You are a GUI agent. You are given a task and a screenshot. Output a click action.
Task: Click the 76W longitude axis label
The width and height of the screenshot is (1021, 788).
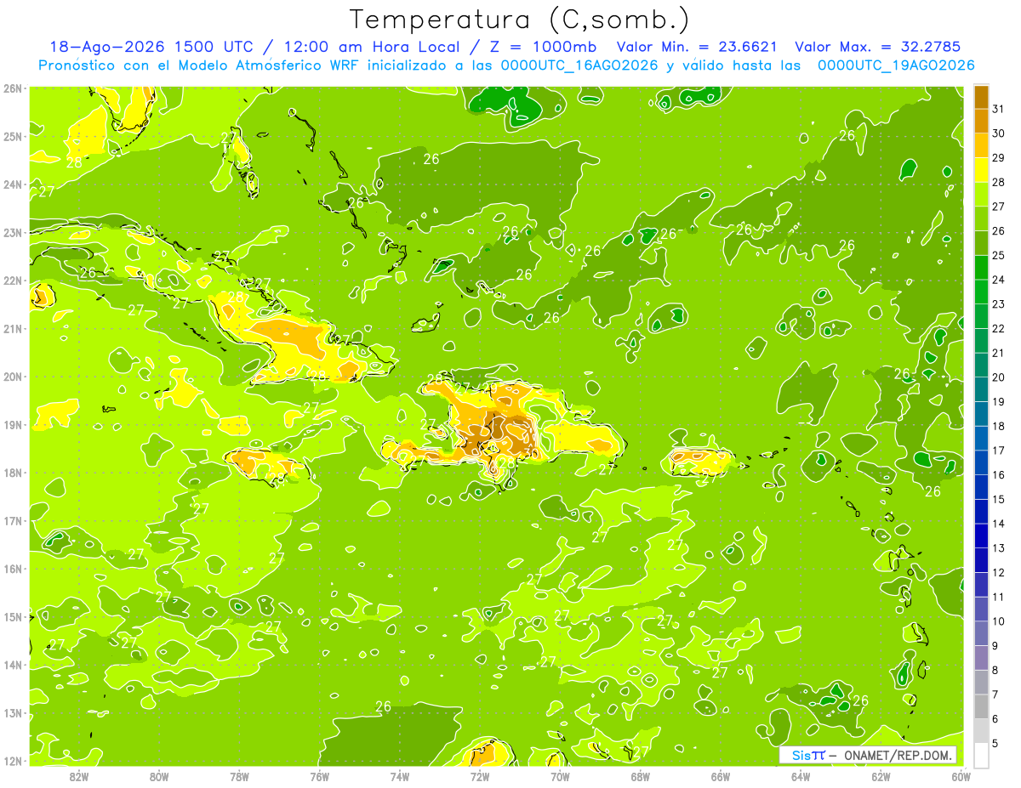pos(319,776)
